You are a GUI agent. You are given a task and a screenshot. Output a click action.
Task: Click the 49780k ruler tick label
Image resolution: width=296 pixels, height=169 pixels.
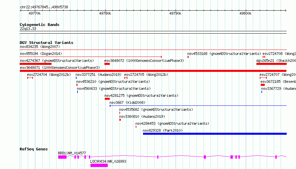tap(105, 13)
